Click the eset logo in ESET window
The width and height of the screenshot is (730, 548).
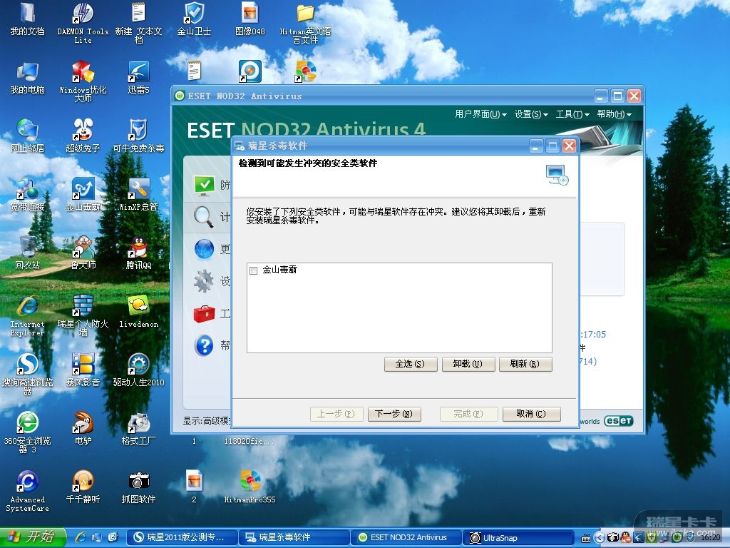(x=619, y=421)
